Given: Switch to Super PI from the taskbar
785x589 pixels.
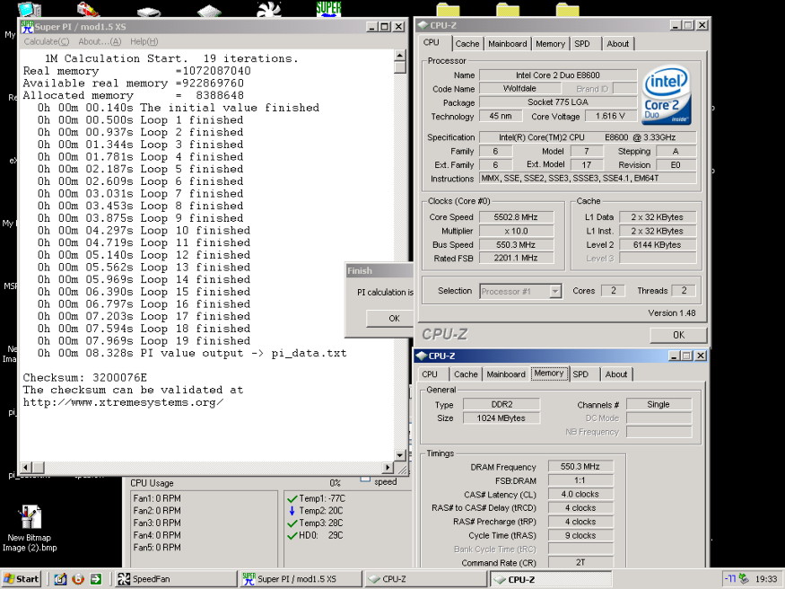Looking at the screenshot, I should [x=301, y=579].
